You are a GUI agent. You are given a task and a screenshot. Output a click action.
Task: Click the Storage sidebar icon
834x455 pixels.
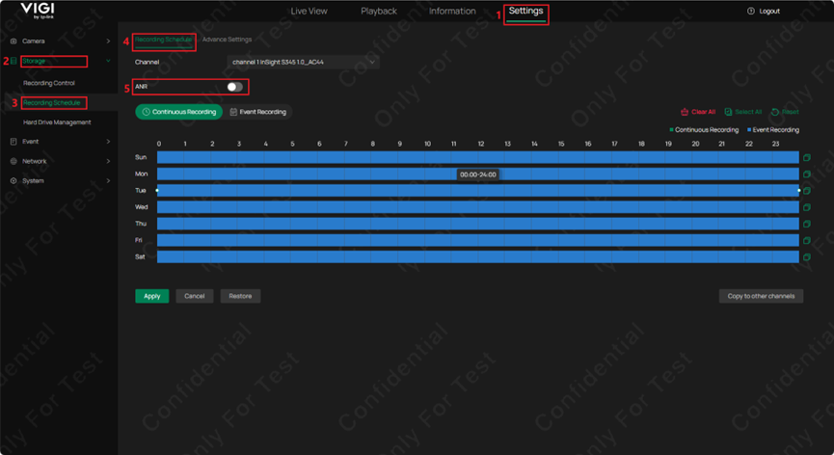click(13, 61)
